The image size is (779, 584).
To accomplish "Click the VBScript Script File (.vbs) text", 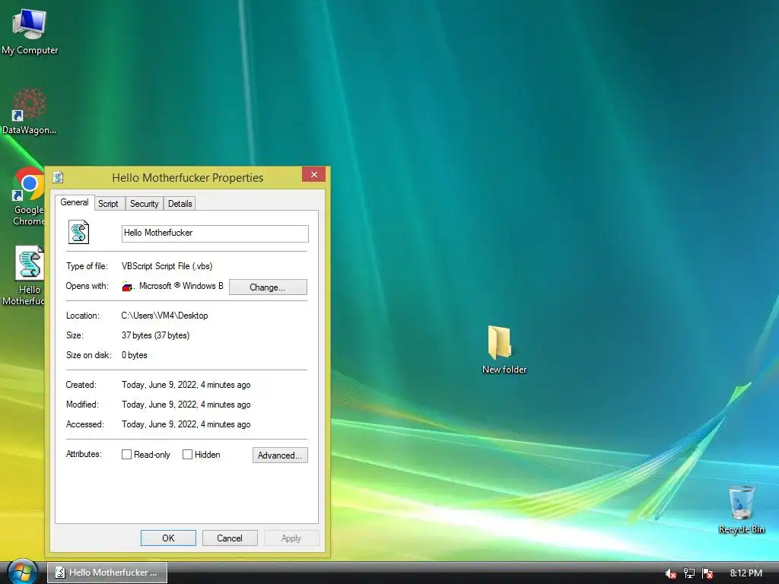I will (x=167, y=265).
